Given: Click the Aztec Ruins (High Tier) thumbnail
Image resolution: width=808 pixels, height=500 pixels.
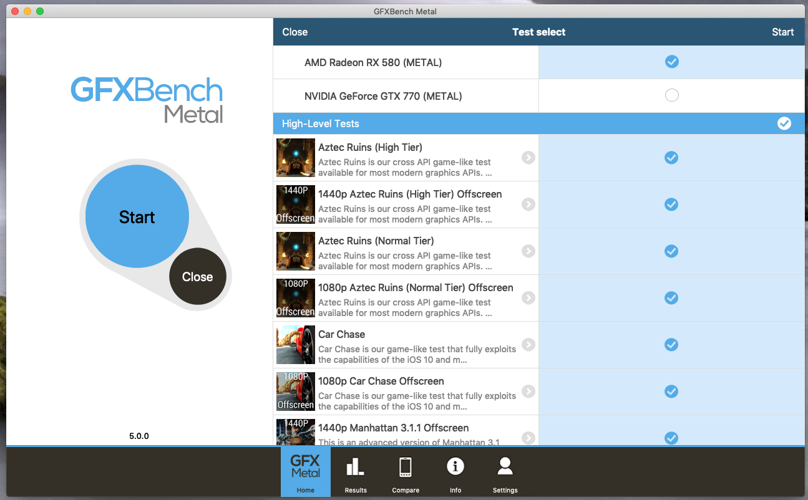Looking at the screenshot, I should coord(296,158).
